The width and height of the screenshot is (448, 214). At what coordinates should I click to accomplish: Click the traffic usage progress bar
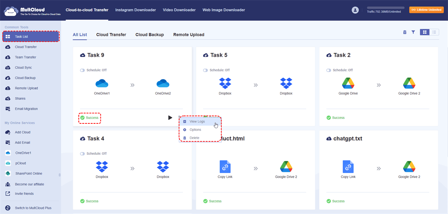coord(386,7)
